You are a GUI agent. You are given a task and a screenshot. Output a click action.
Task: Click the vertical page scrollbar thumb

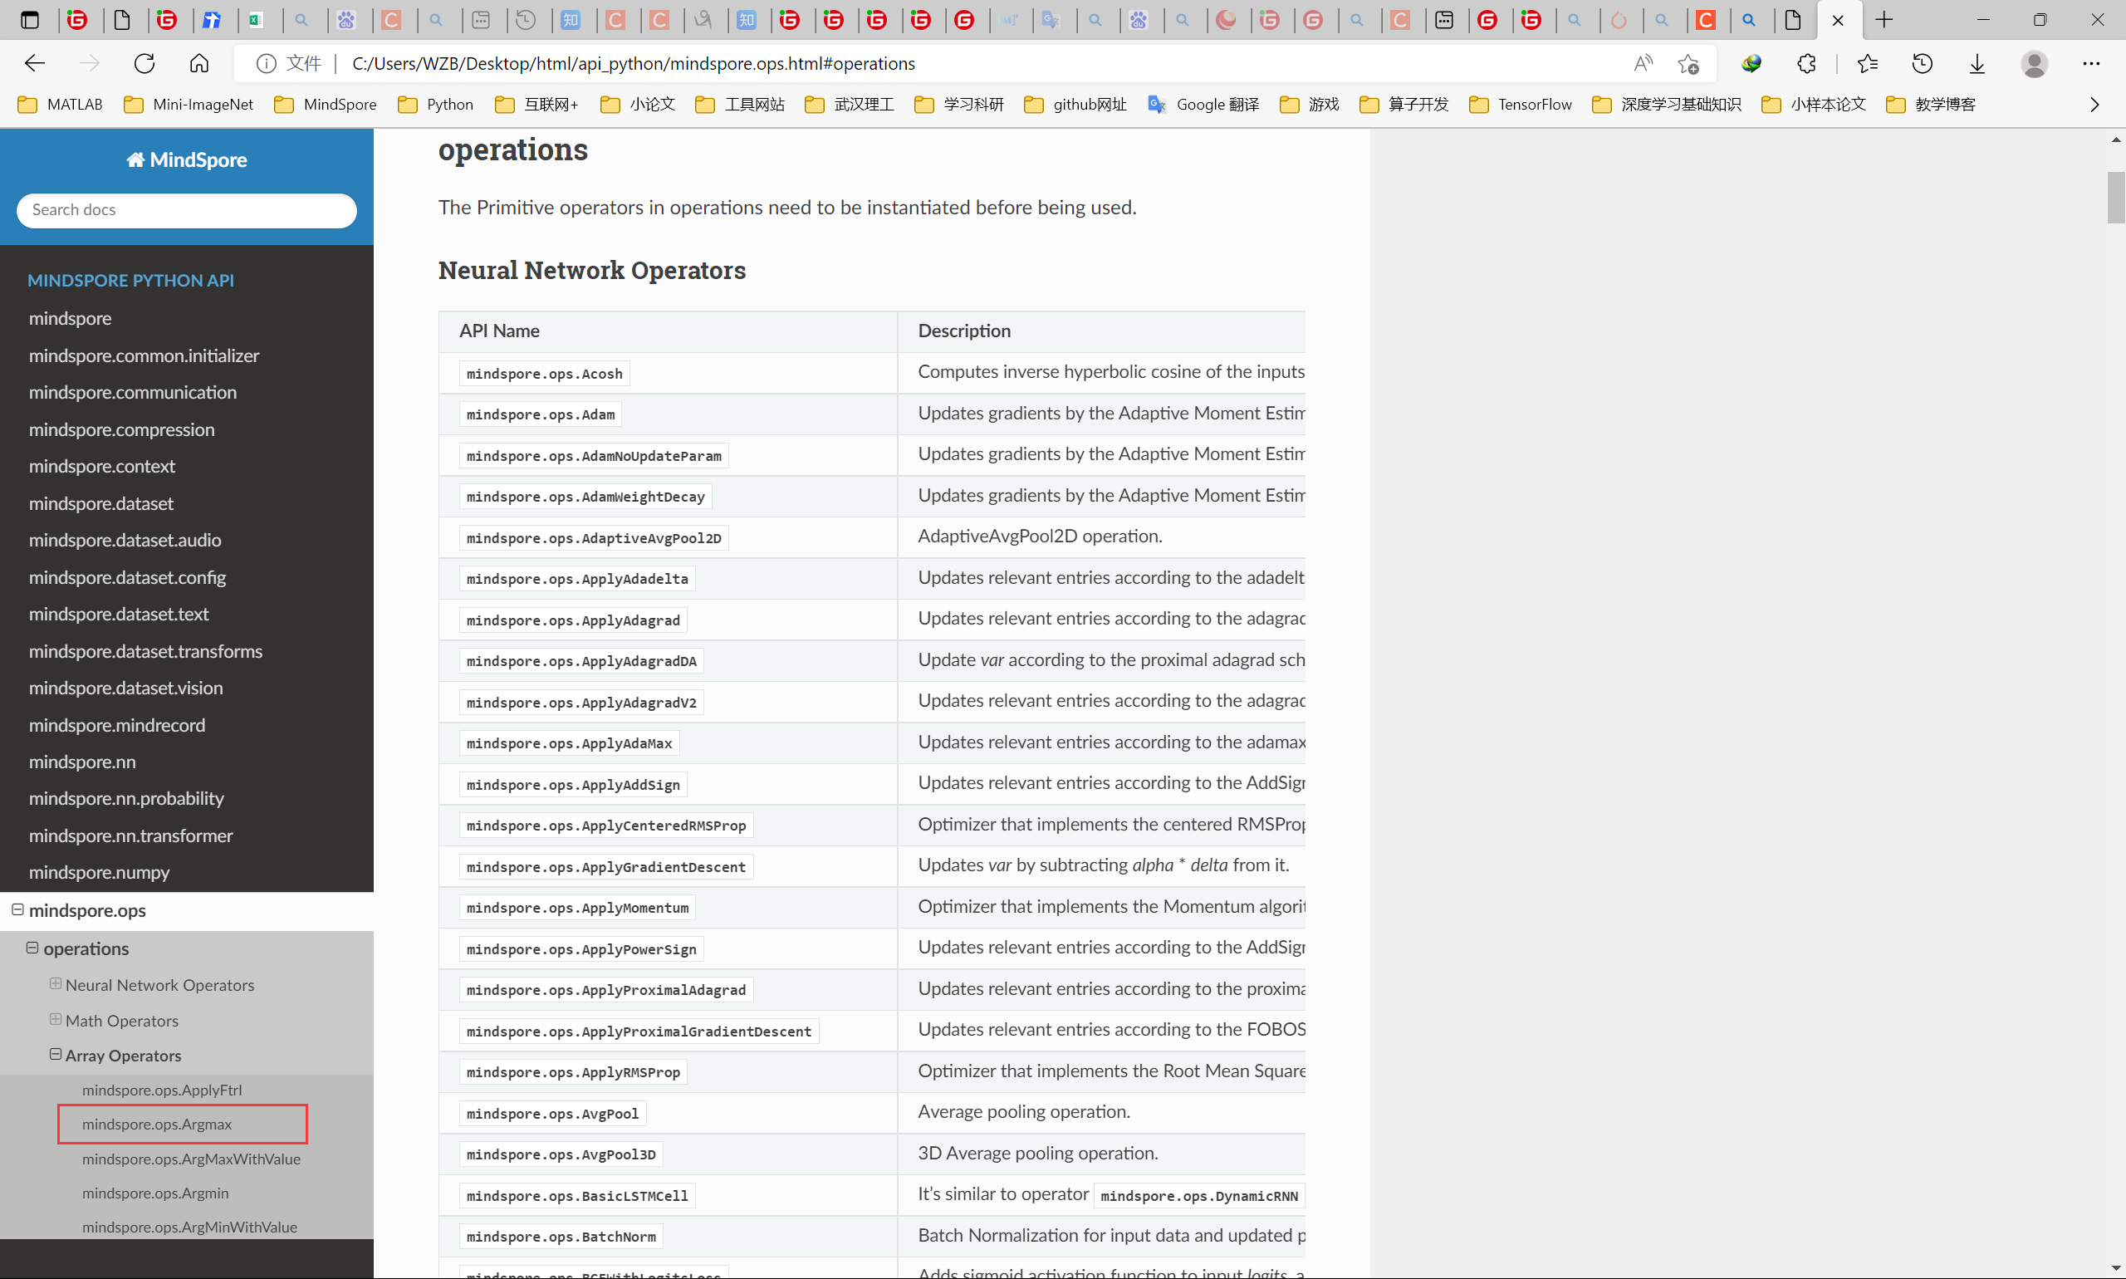coord(2116,198)
